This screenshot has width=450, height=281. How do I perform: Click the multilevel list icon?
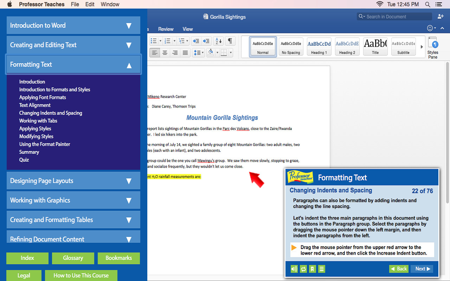pos(181,41)
